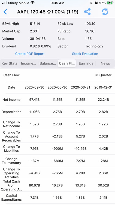The width and height of the screenshot is (115, 205).
Task: Tap the back chevron arrow
Action: click(x=5, y=12)
